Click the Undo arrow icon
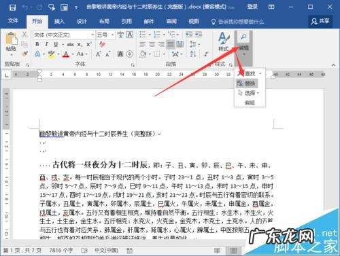The height and width of the screenshot is (256, 340). (x=24, y=7)
